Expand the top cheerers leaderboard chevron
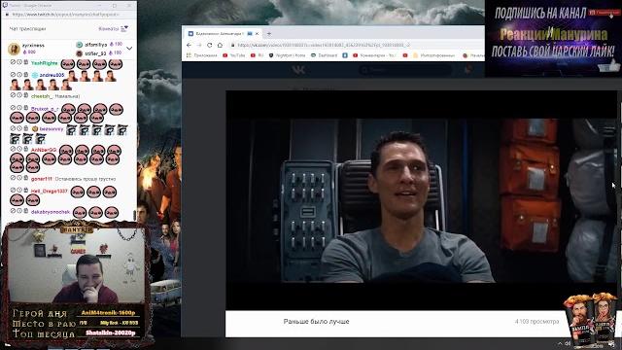This screenshot has height=350, width=622. [x=129, y=49]
